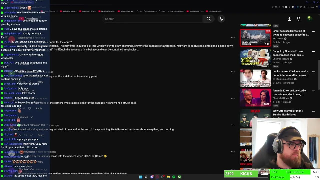
Task: Open 'Exposing Clavicul...' bookmark
Action: tap(107, 11)
